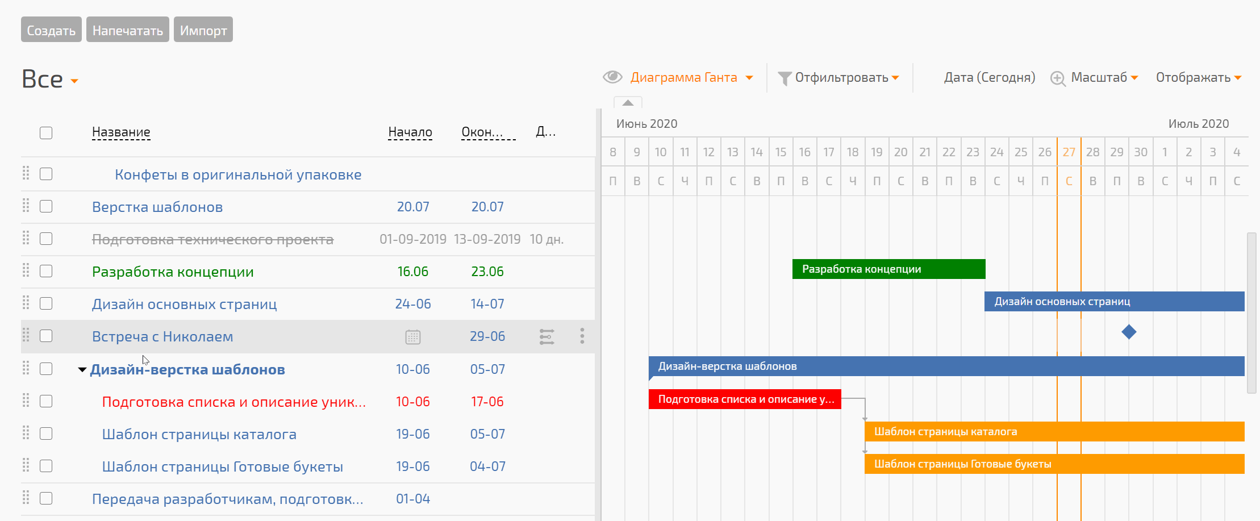
Task: Click the Импорт button
Action: click(203, 30)
